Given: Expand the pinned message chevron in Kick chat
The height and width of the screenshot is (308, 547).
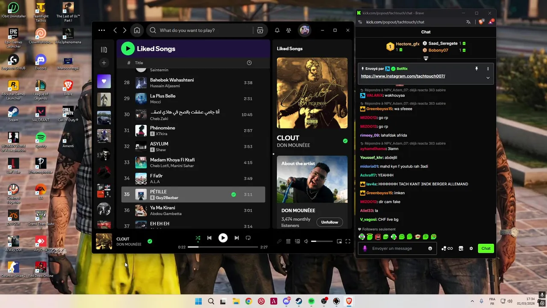Looking at the screenshot, I should coord(488,78).
